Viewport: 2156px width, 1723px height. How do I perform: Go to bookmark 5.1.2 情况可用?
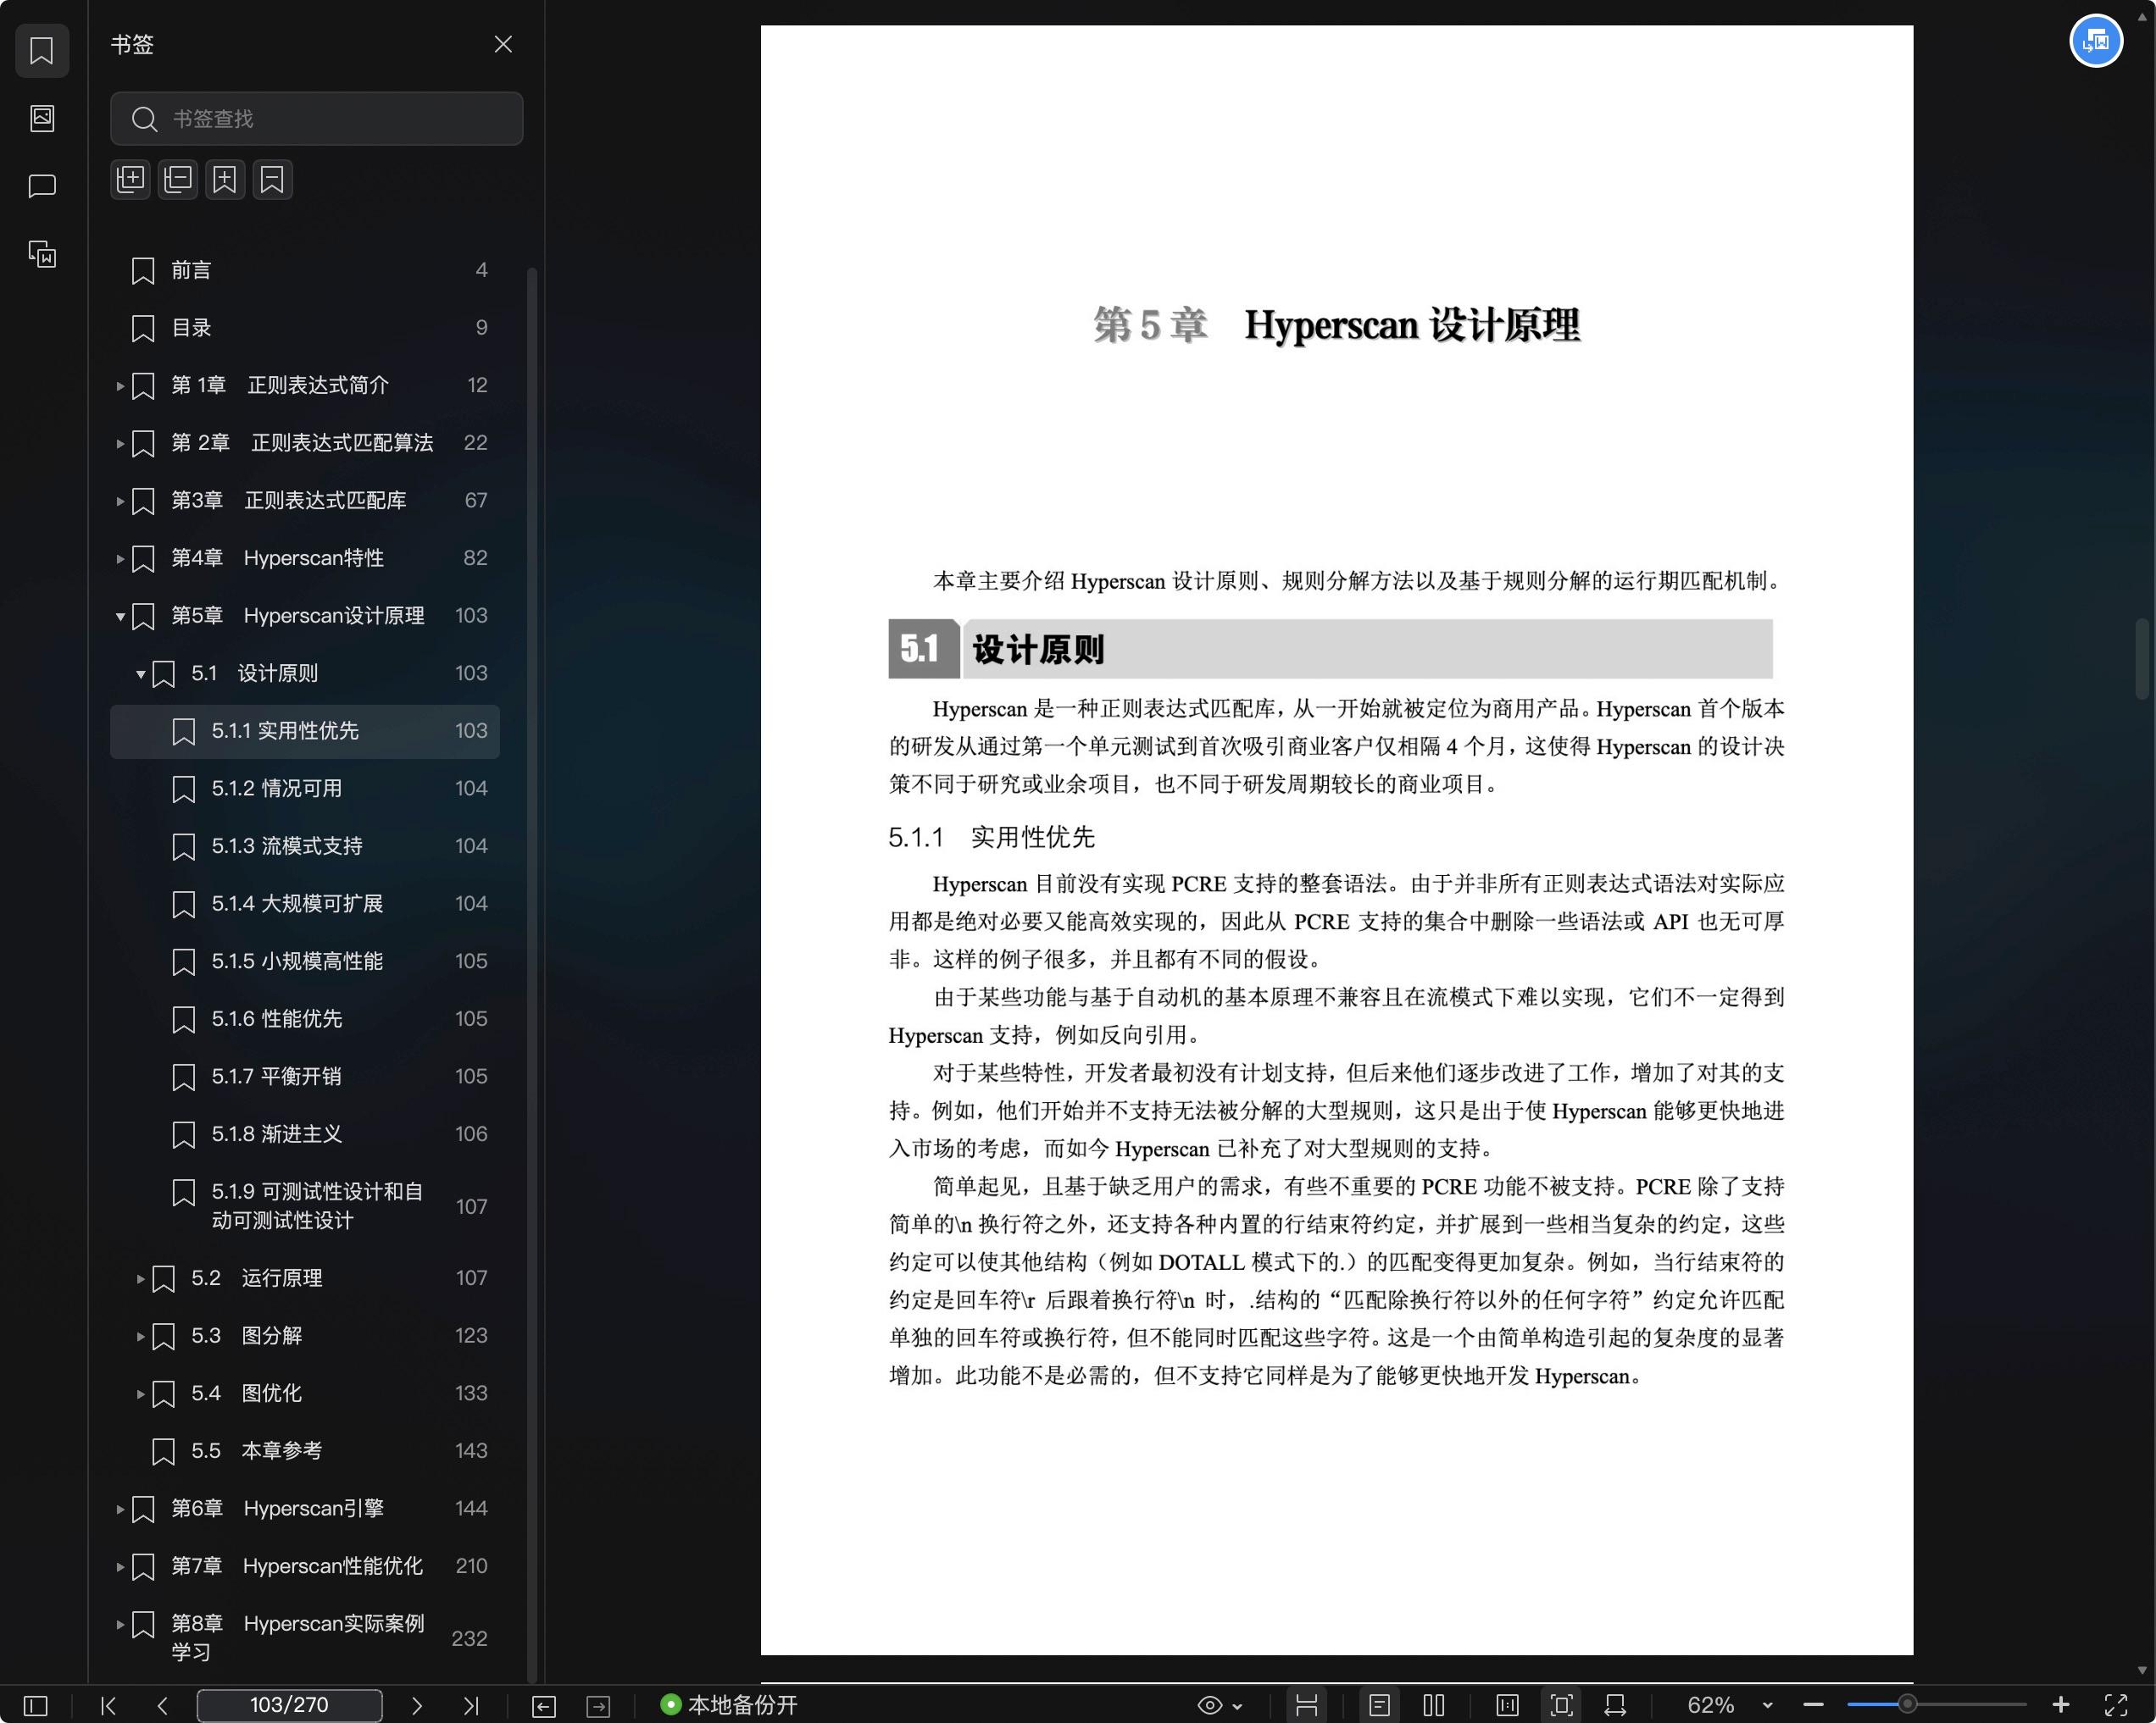click(x=305, y=789)
